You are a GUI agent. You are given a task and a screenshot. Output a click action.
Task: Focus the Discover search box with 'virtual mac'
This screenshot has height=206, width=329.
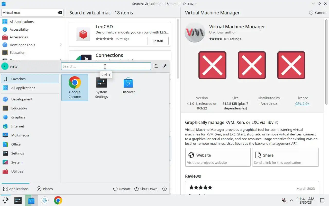[32, 13]
